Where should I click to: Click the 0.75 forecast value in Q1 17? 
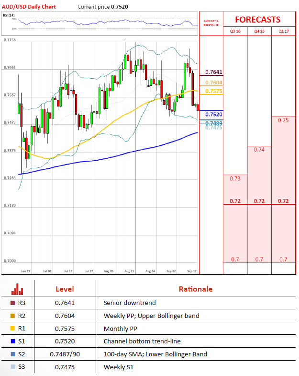pyautogui.click(x=283, y=120)
